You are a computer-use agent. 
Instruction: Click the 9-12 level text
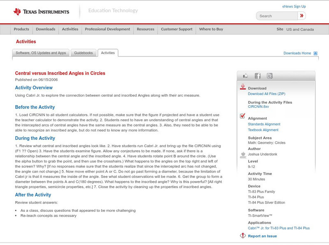tap(251, 167)
